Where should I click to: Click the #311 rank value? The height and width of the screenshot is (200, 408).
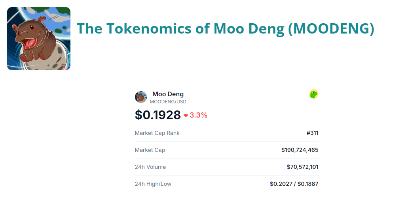312,133
